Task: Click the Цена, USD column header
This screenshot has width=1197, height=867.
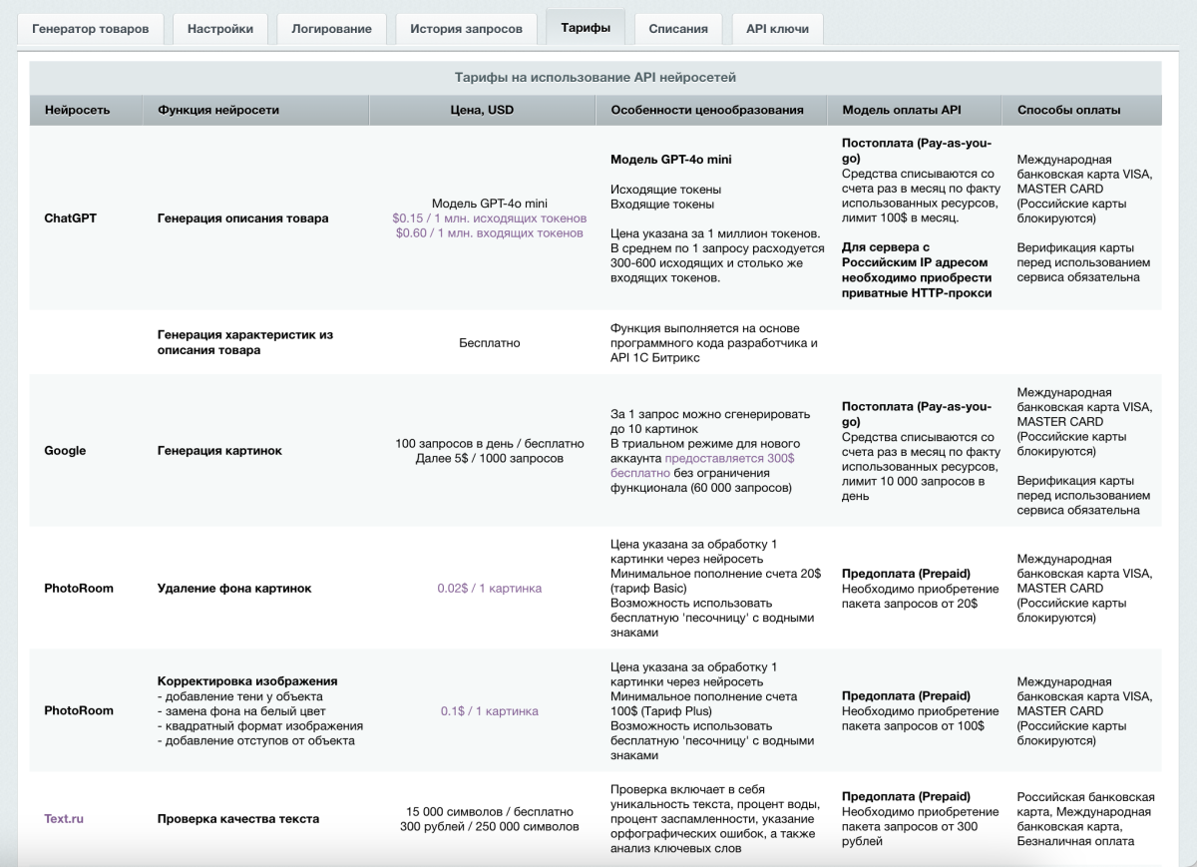Action: click(x=482, y=110)
